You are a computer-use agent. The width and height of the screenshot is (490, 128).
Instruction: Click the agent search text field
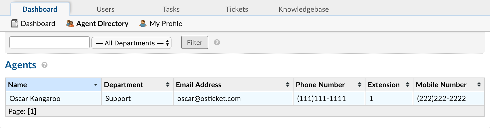(50, 42)
